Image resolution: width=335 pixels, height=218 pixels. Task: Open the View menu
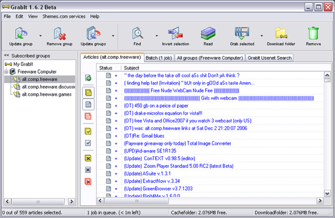(33, 16)
